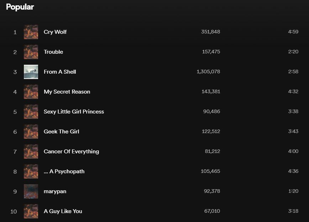Click the Popular section heading
The image size is (309, 222).
20,7
